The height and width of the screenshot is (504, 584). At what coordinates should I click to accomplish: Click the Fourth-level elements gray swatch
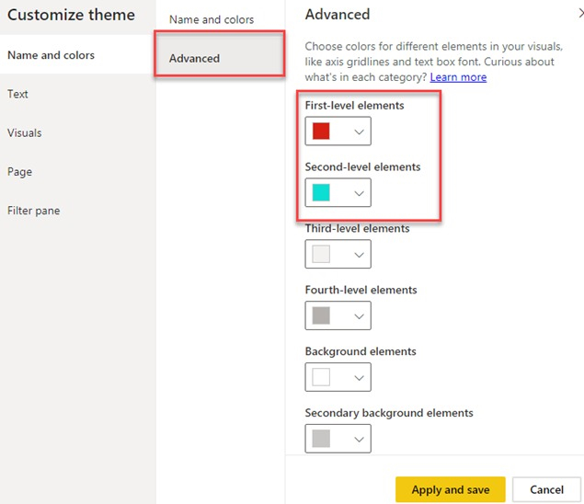pos(321,315)
